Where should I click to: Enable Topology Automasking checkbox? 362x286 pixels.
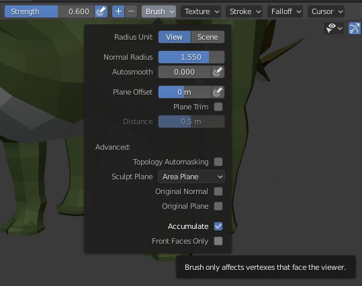218,162
